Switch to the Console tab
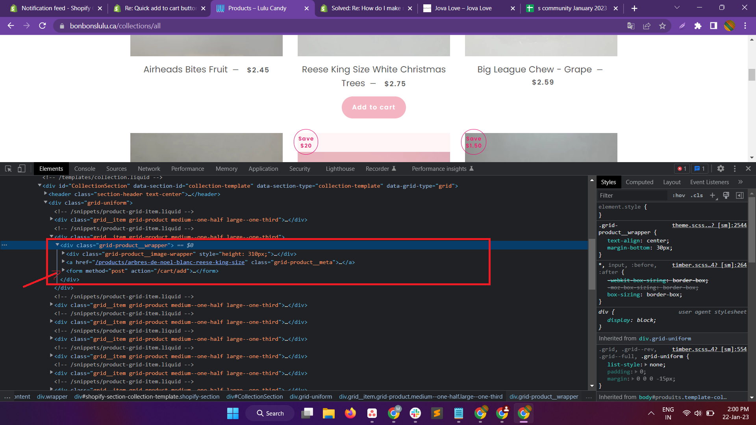This screenshot has height=425, width=756. [85, 168]
